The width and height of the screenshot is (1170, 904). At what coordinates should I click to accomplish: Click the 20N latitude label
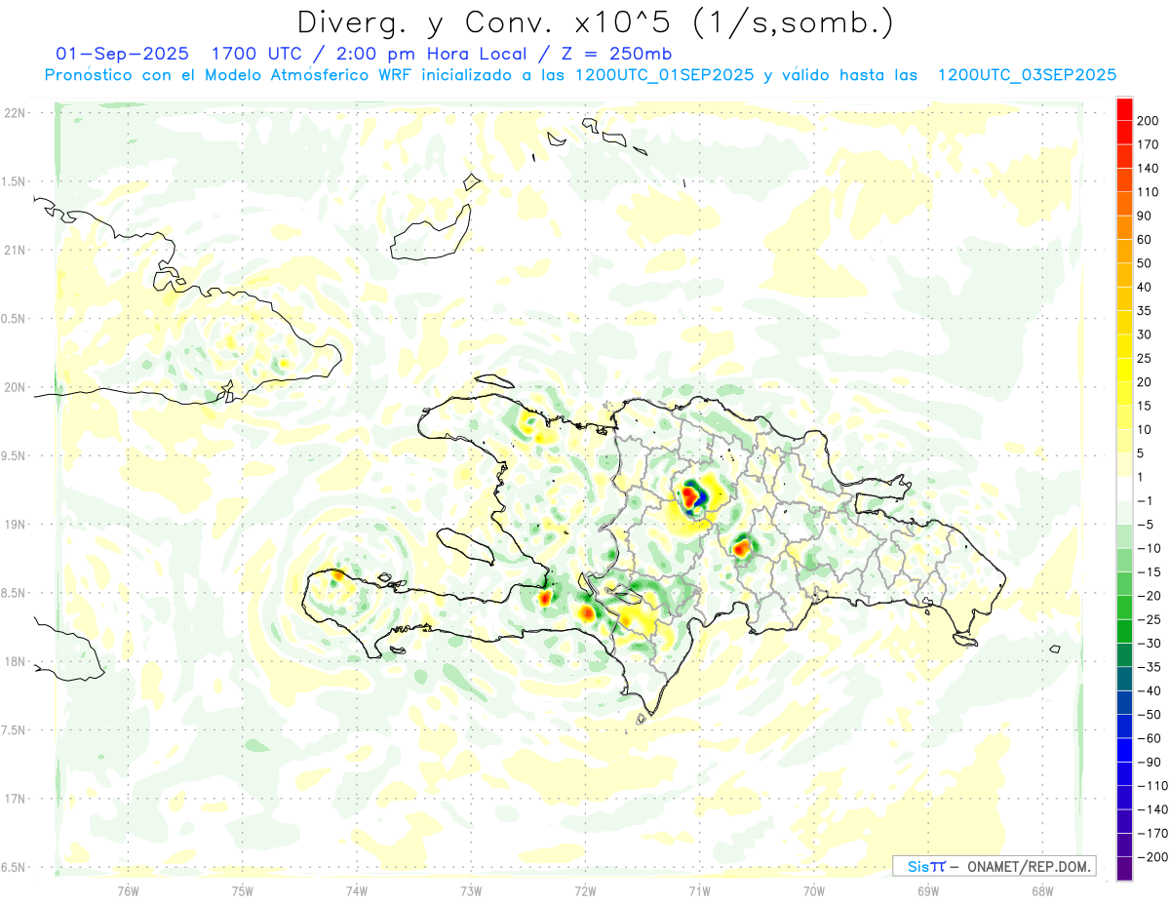(16, 387)
